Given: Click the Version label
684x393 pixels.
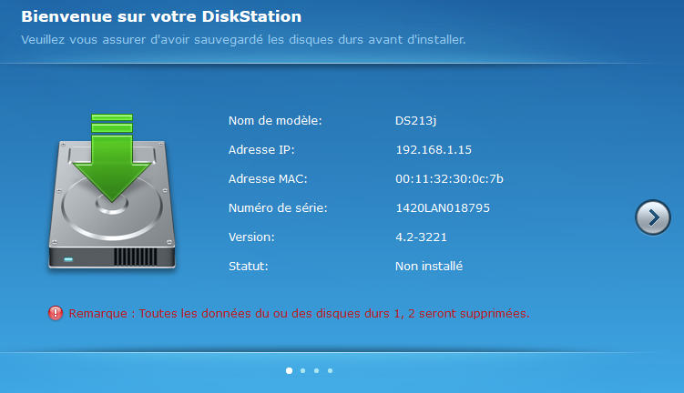Looking at the screenshot, I should pyautogui.click(x=251, y=237).
